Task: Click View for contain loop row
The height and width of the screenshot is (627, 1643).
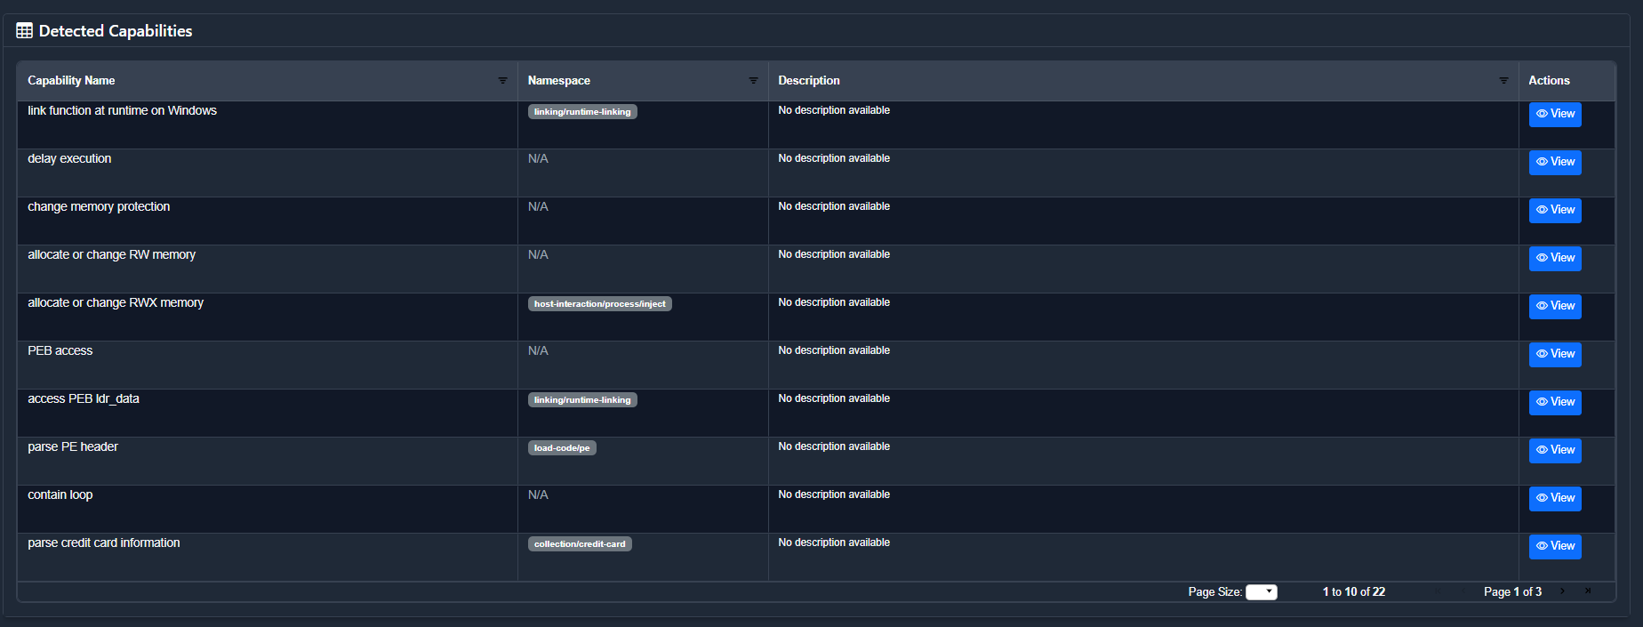Action: (x=1555, y=499)
